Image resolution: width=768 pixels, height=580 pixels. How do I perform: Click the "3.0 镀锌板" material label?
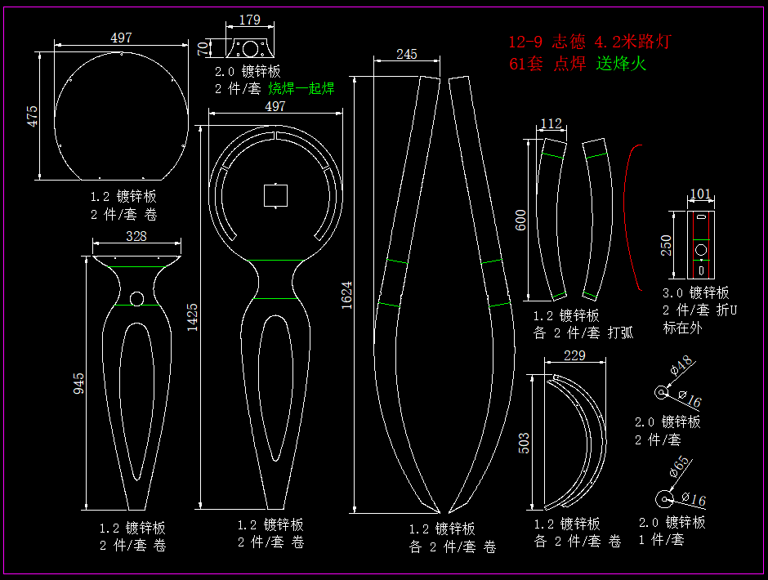click(x=695, y=293)
